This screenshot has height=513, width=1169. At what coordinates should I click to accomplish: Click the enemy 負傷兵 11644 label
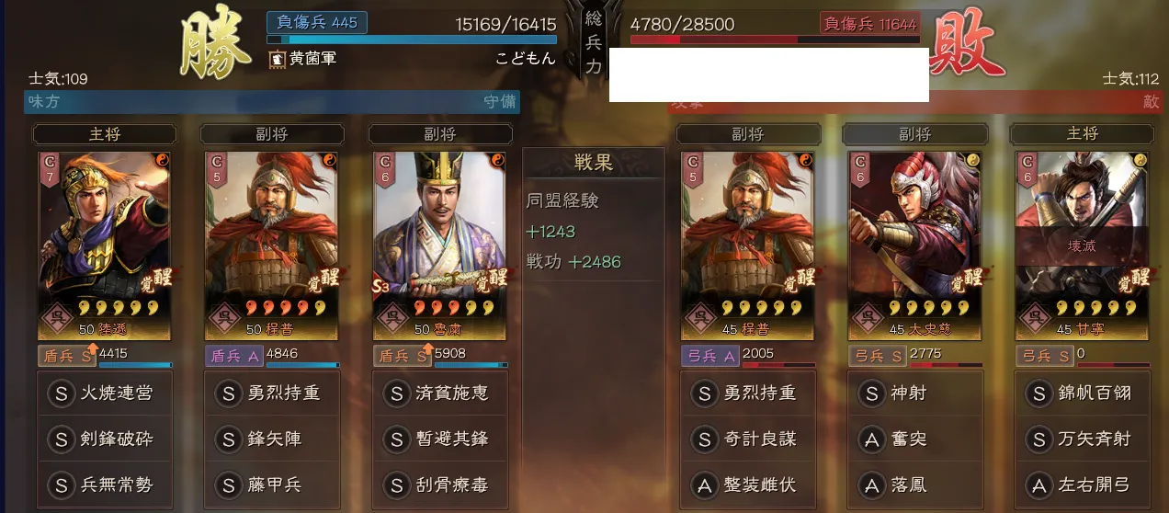869,24
